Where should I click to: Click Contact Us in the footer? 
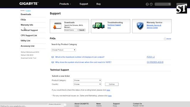click(x=137, y=104)
